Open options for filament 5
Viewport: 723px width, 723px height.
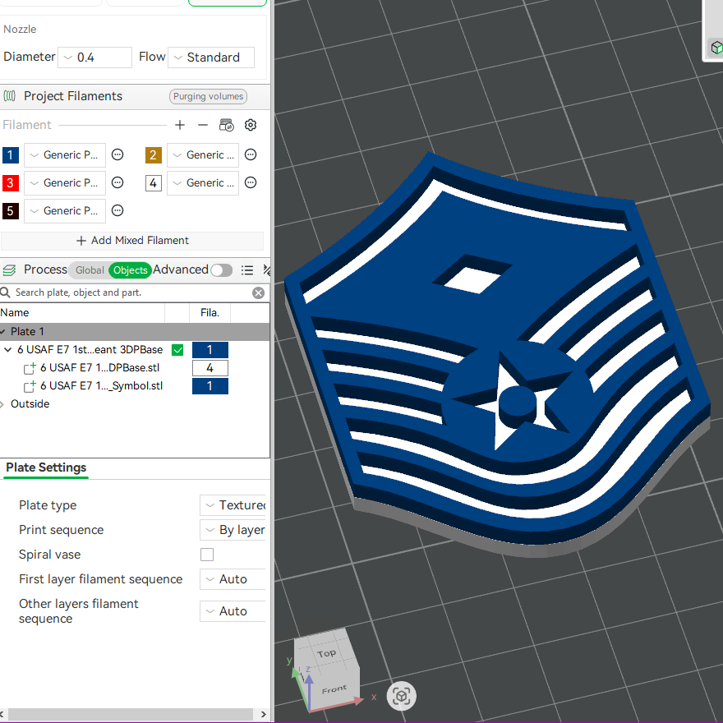(117, 210)
